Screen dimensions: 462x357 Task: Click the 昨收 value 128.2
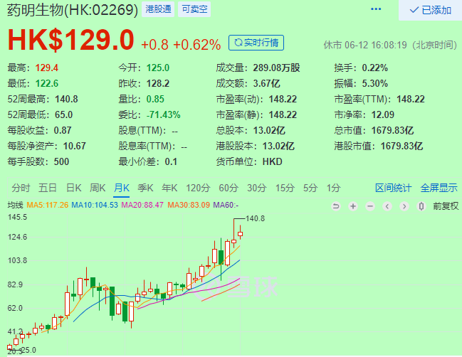pyautogui.click(x=158, y=84)
